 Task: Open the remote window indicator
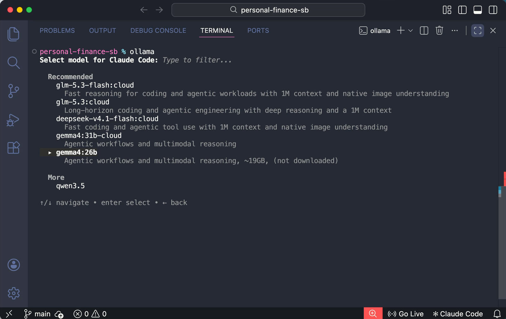point(9,314)
